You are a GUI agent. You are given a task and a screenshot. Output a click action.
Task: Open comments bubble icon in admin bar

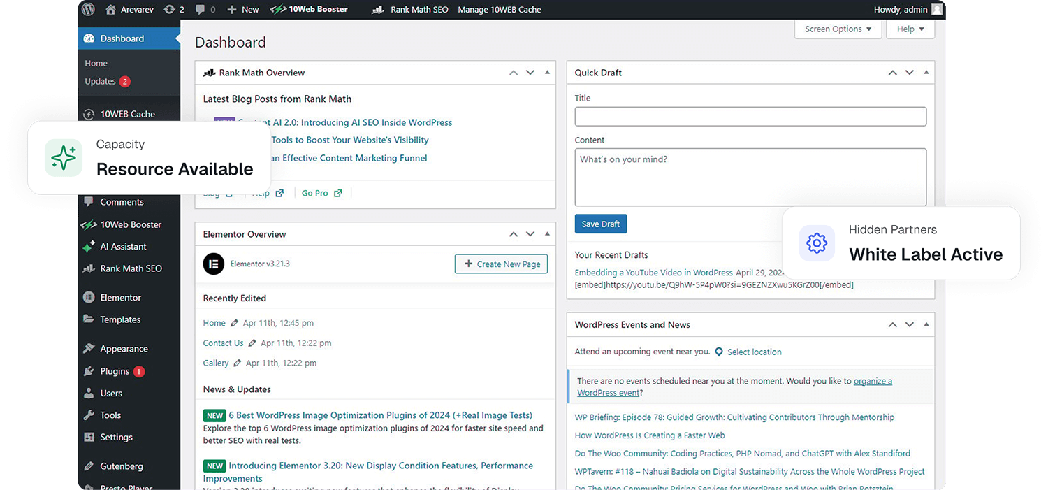201,10
